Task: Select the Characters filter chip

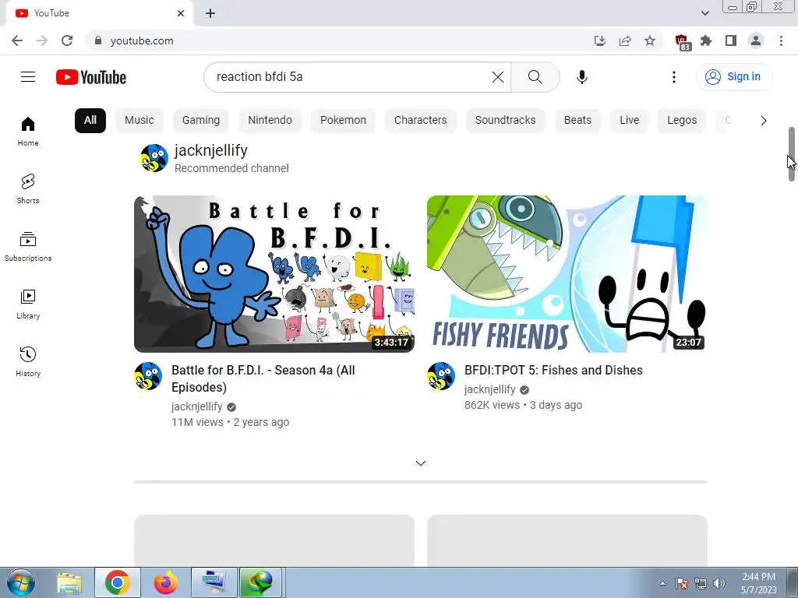Action: click(x=420, y=121)
